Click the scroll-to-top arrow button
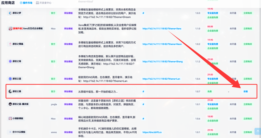The width and height of the screenshot is (261, 138). click(257, 131)
